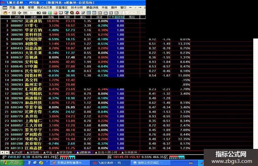Sort by the 名称 column header
Screen dimensions: 258x166
[x=34, y=17]
